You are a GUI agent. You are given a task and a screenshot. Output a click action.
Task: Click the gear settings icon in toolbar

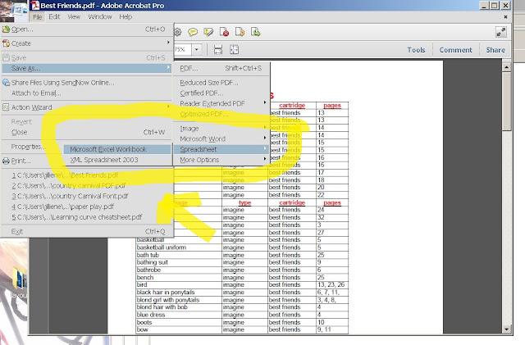point(177,32)
